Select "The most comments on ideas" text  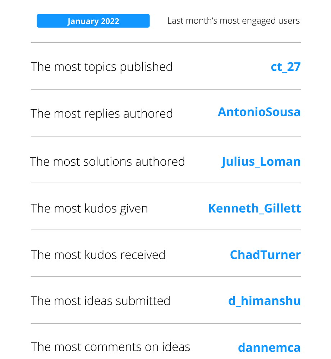(x=110, y=347)
